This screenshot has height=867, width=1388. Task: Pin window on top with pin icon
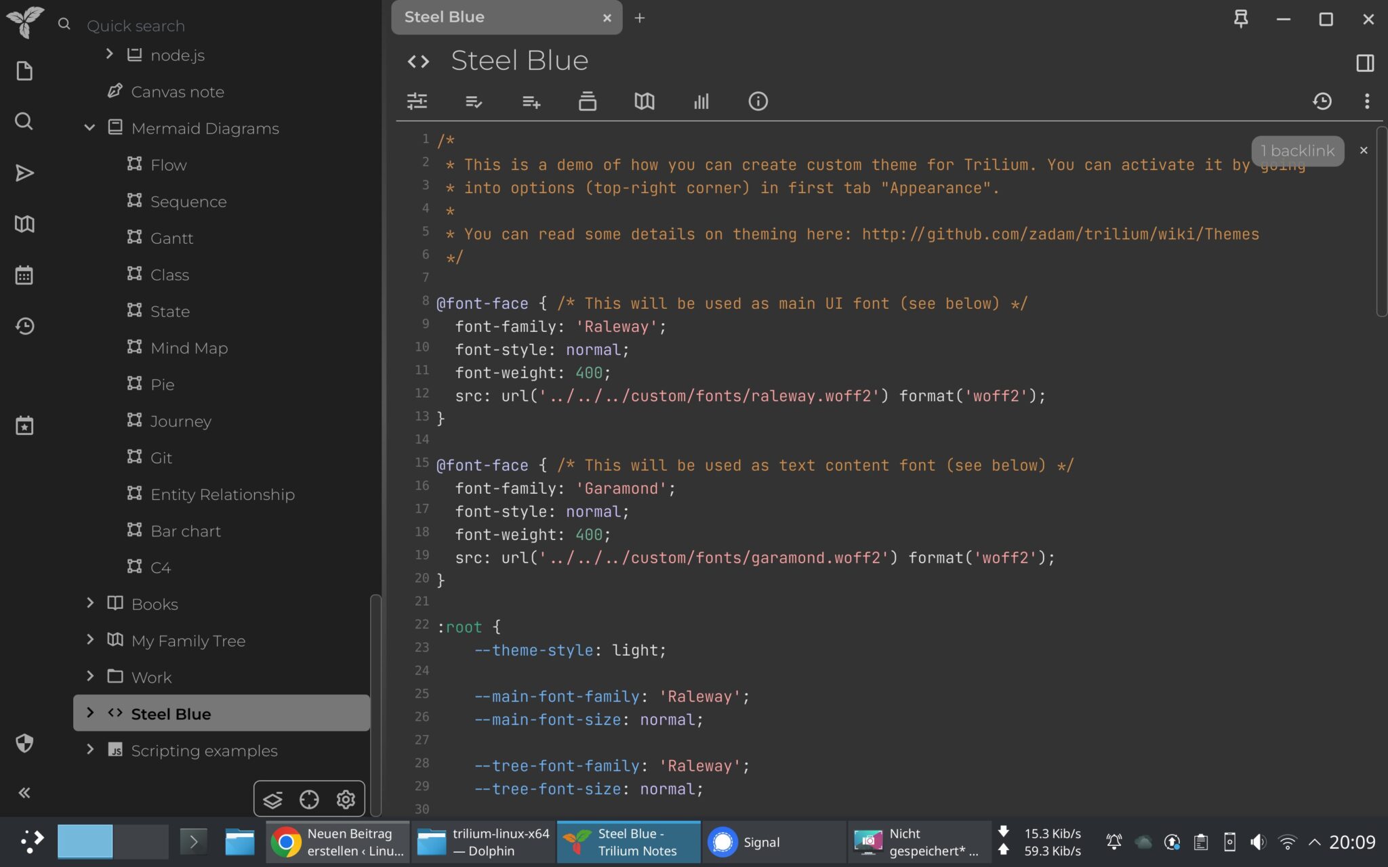tap(1241, 18)
